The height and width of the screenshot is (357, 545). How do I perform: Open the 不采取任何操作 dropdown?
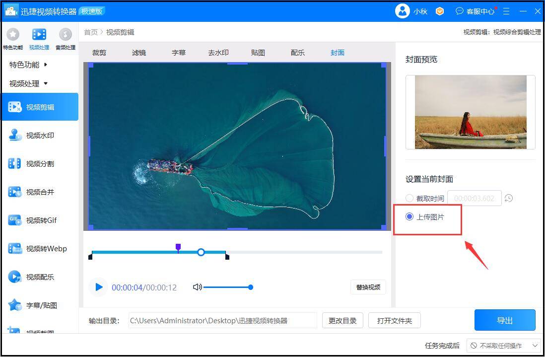pyautogui.click(x=504, y=345)
